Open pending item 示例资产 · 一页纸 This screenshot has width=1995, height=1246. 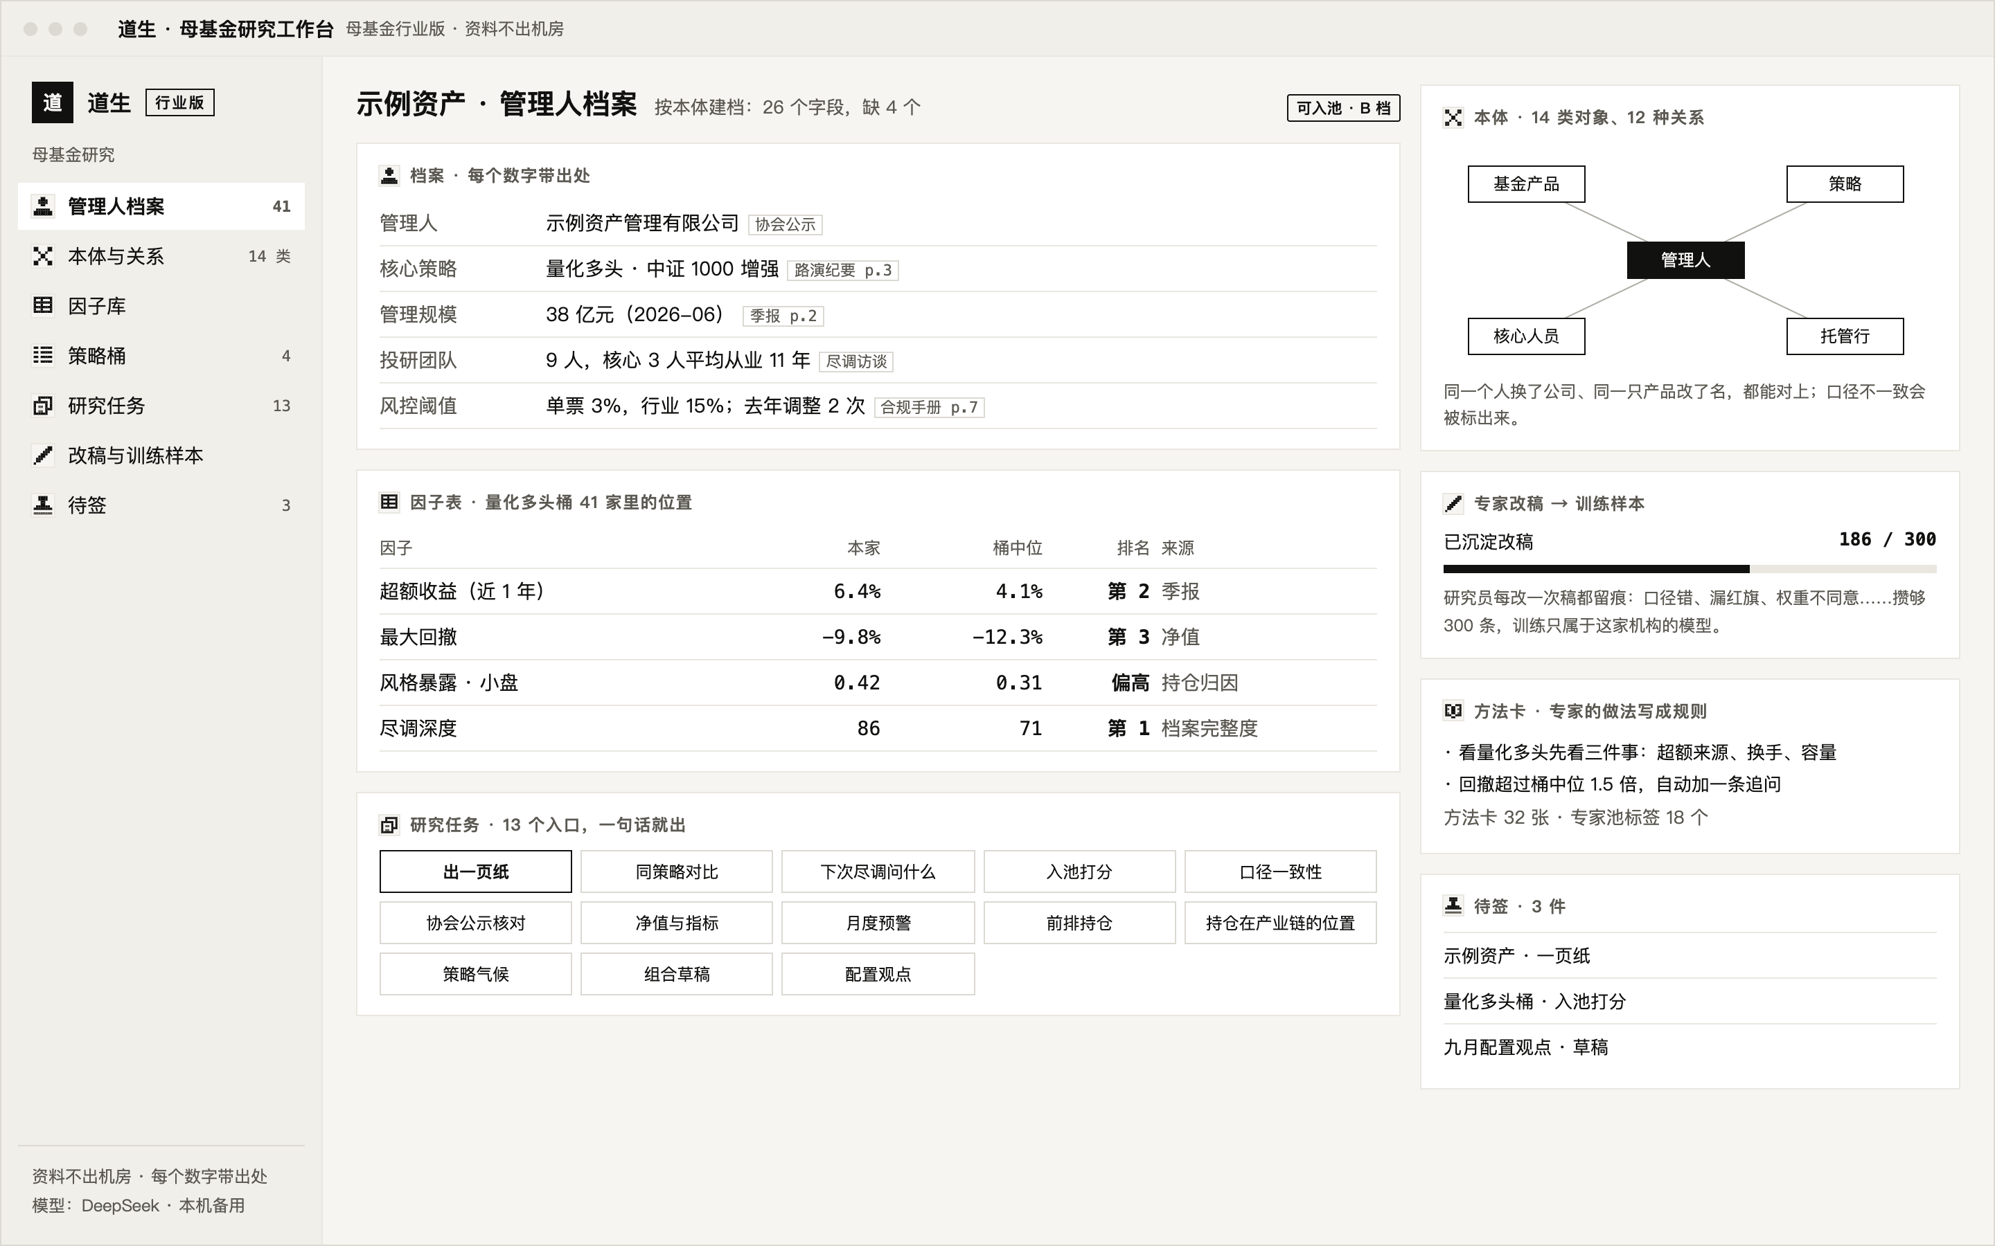click(x=1690, y=955)
